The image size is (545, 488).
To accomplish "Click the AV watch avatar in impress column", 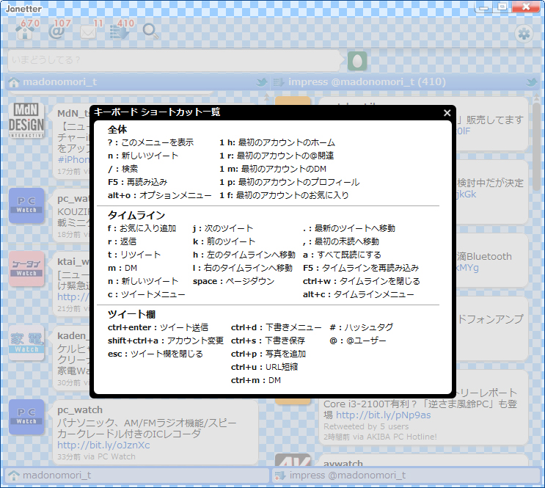I will (293, 460).
